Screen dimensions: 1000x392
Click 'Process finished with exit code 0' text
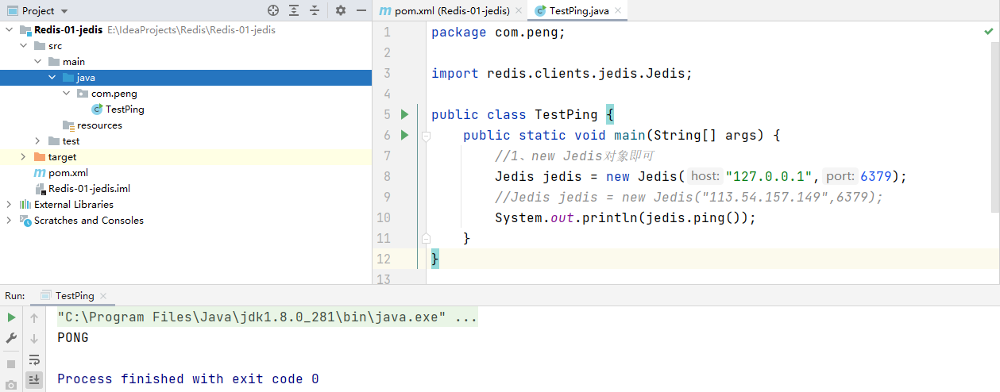click(188, 379)
